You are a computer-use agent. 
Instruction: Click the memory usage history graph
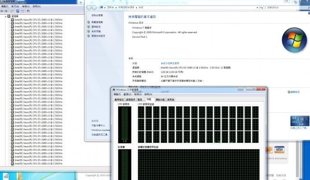pos(198,164)
